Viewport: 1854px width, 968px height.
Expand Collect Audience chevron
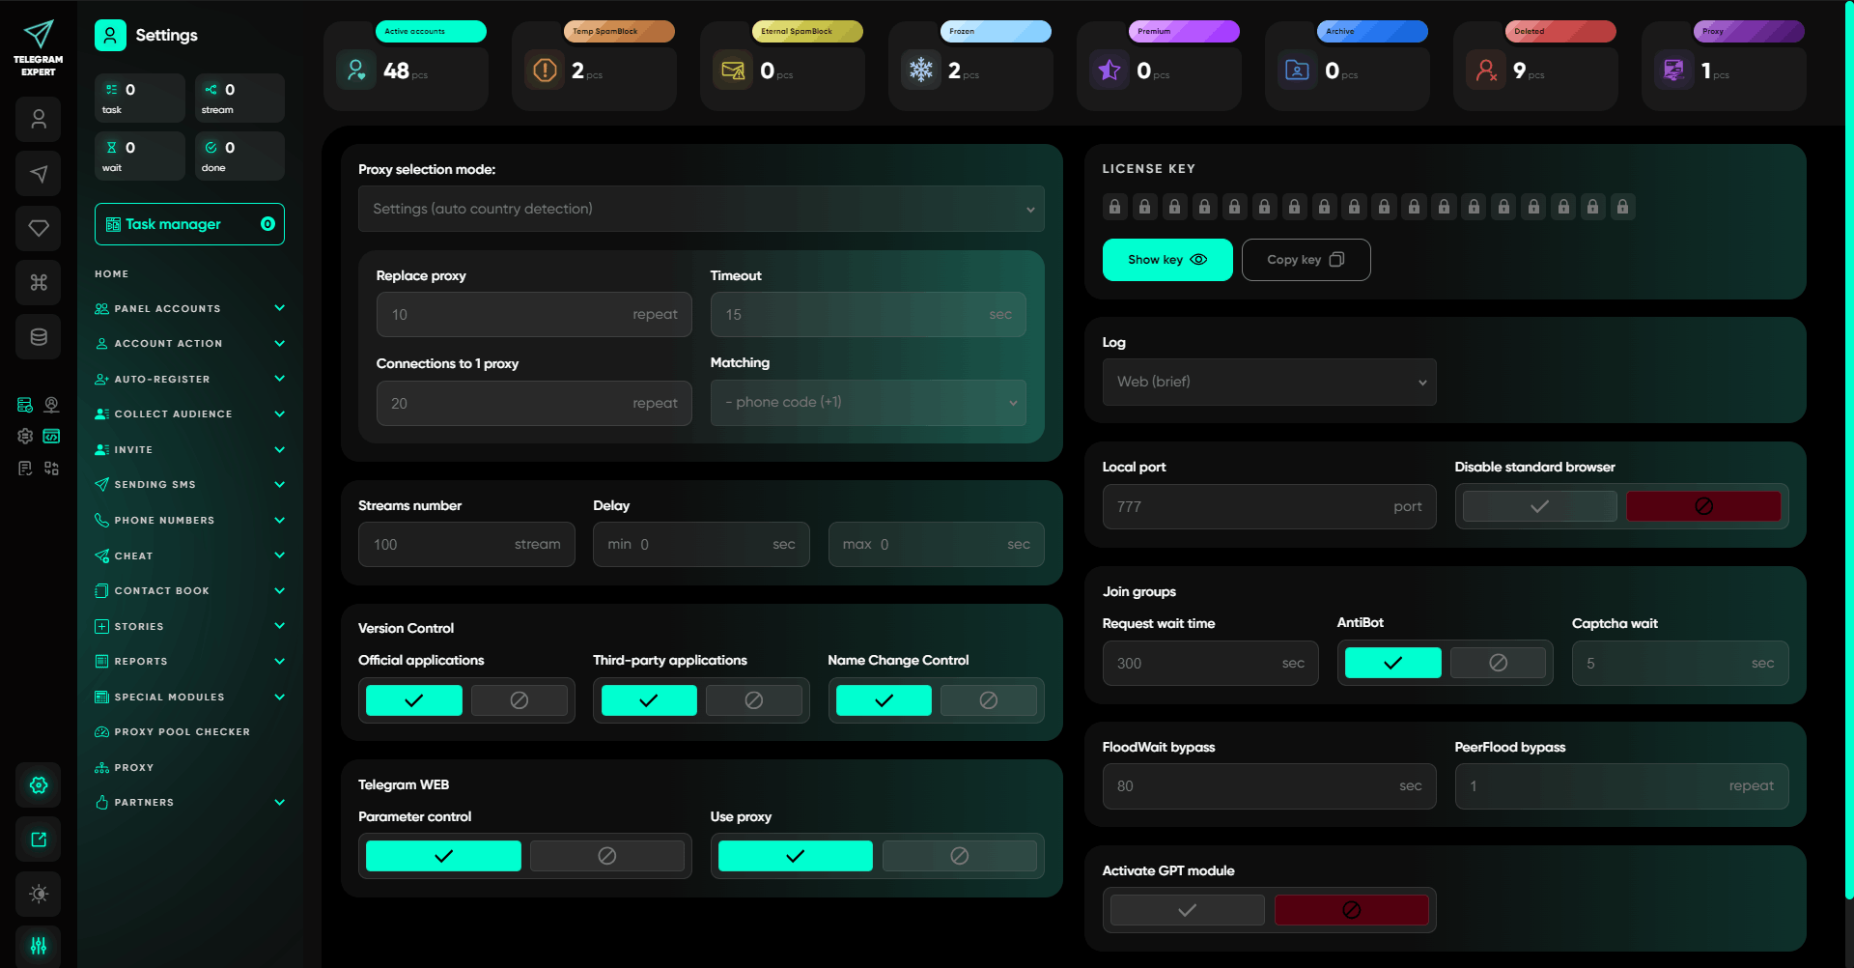(x=280, y=413)
